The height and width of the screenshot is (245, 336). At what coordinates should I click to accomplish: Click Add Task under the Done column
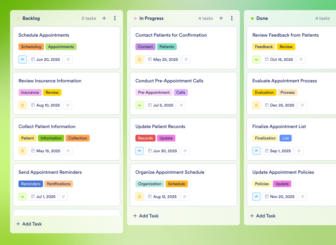[x=263, y=216]
